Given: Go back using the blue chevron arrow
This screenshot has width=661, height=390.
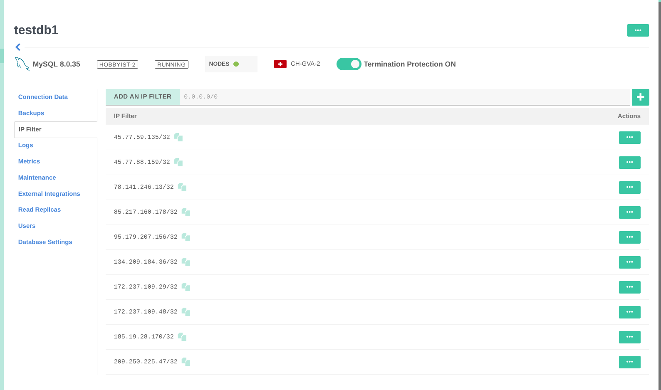Looking at the screenshot, I should pos(18,47).
